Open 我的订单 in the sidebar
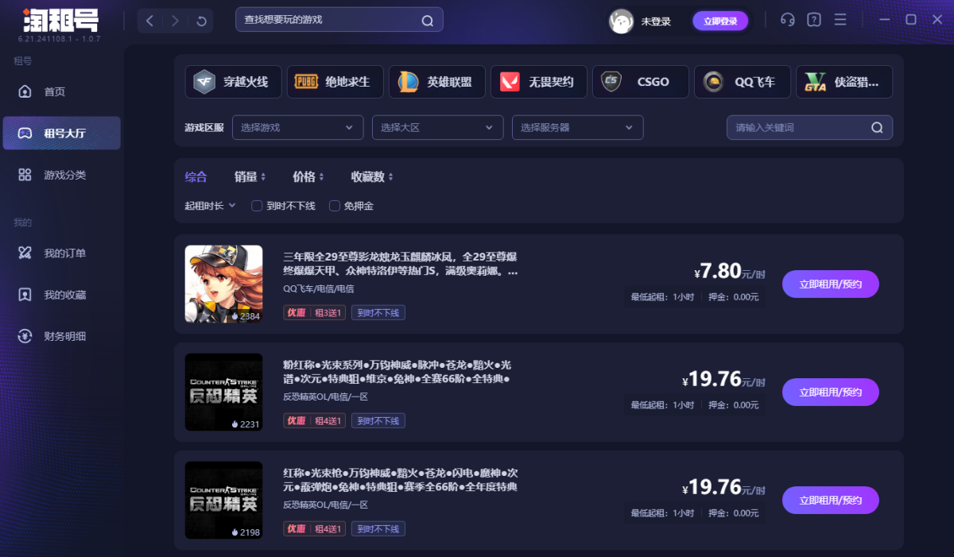The height and width of the screenshot is (557, 954). (64, 253)
